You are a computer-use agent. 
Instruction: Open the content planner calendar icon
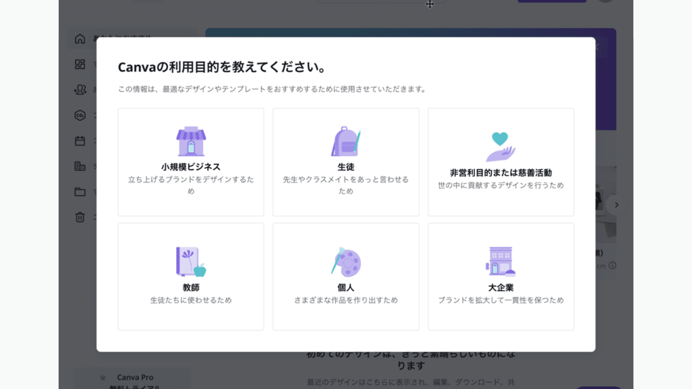pyautogui.click(x=80, y=141)
